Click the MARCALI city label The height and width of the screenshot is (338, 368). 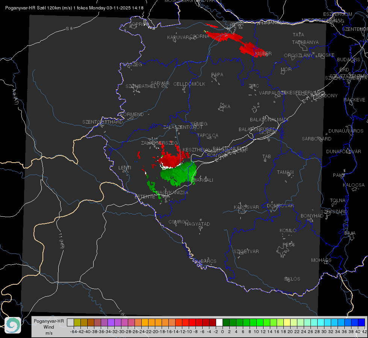(203, 180)
